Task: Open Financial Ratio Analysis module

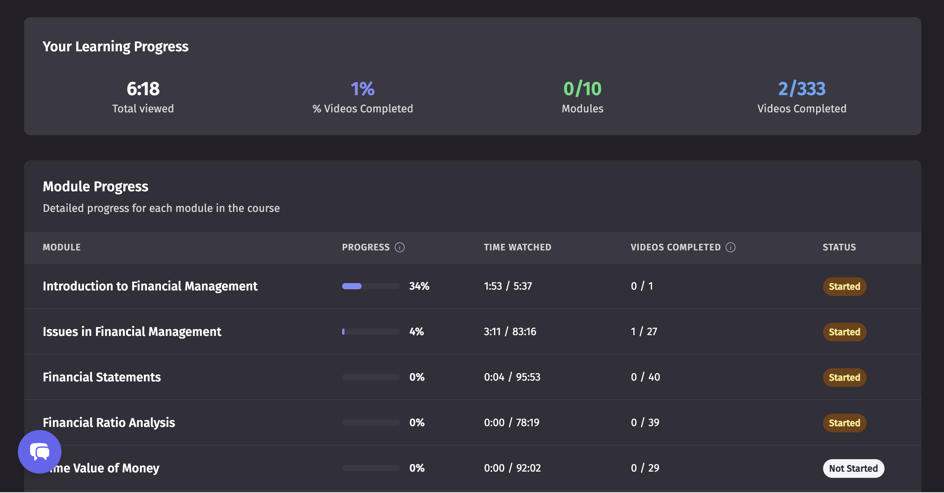Action: [x=109, y=423]
